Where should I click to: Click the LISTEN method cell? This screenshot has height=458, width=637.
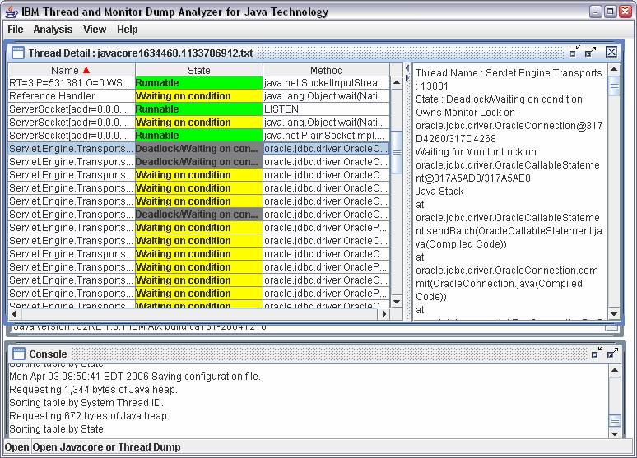pyautogui.click(x=326, y=109)
